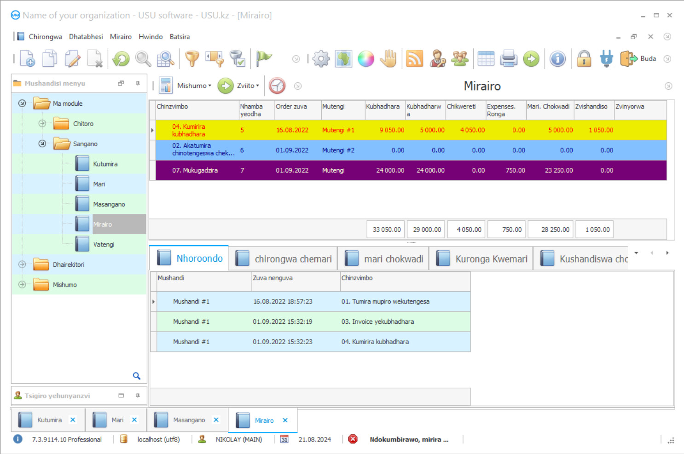This screenshot has height=454, width=684.
Task: Close the Masangano tab at the bottom
Action: tap(216, 420)
